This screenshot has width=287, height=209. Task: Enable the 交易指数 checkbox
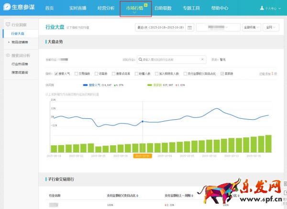coord(75,74)
